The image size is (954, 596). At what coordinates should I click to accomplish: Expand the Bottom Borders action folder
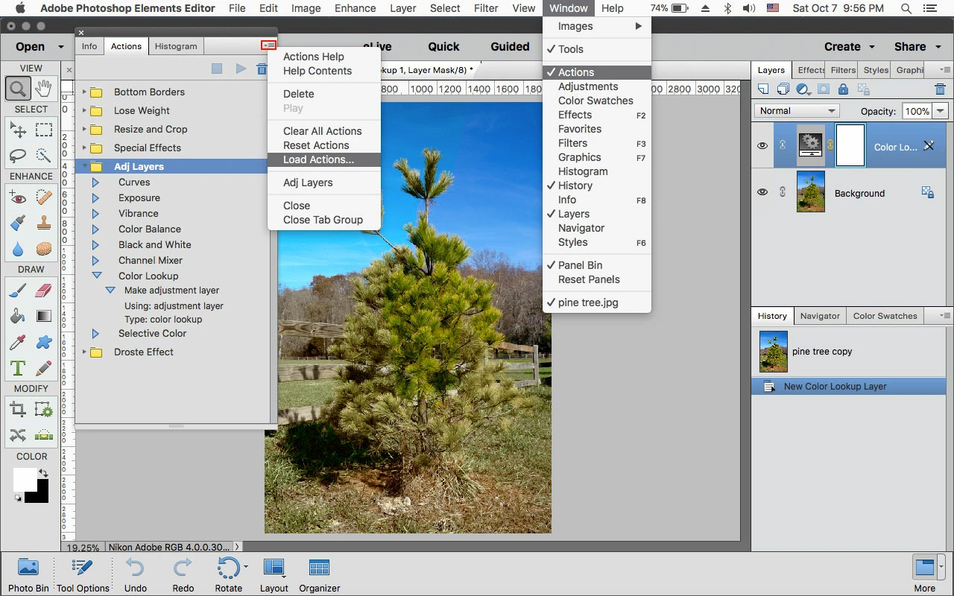pos(84,92)
